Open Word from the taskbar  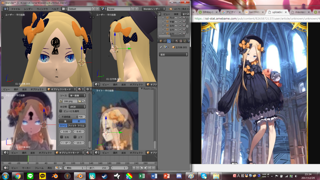(x=154, y=176)
